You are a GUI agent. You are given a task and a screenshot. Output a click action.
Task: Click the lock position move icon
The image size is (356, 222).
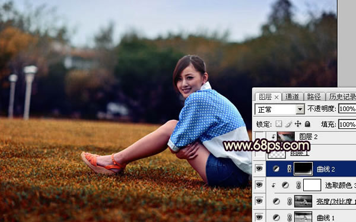click(x=298, y=124)
